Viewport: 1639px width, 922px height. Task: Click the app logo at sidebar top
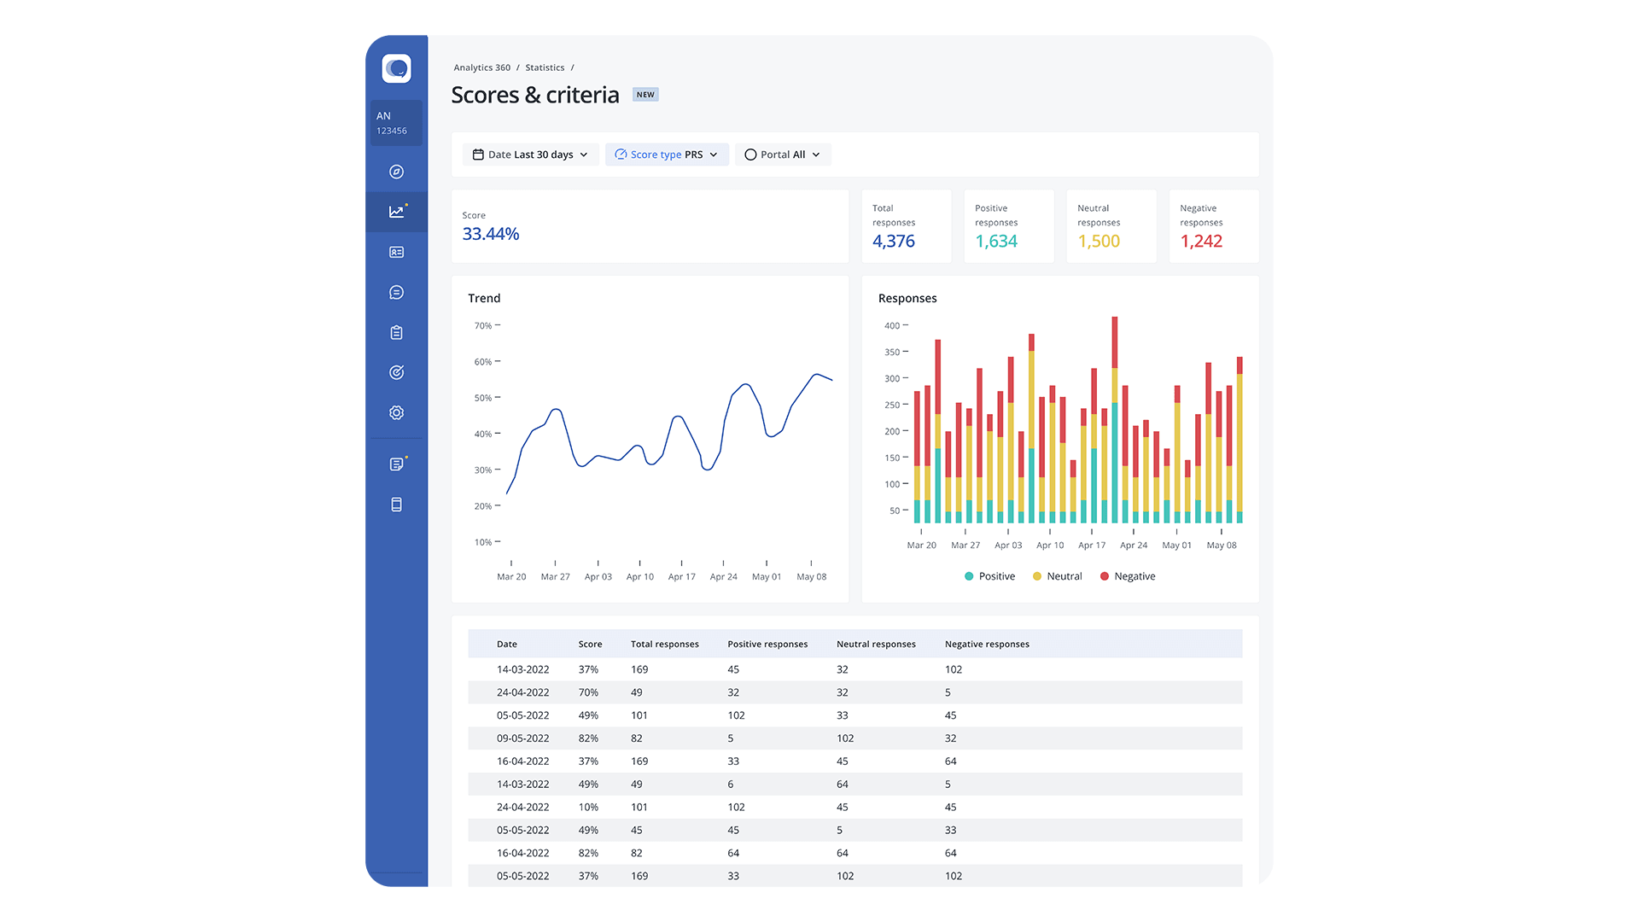pos(396,68)
